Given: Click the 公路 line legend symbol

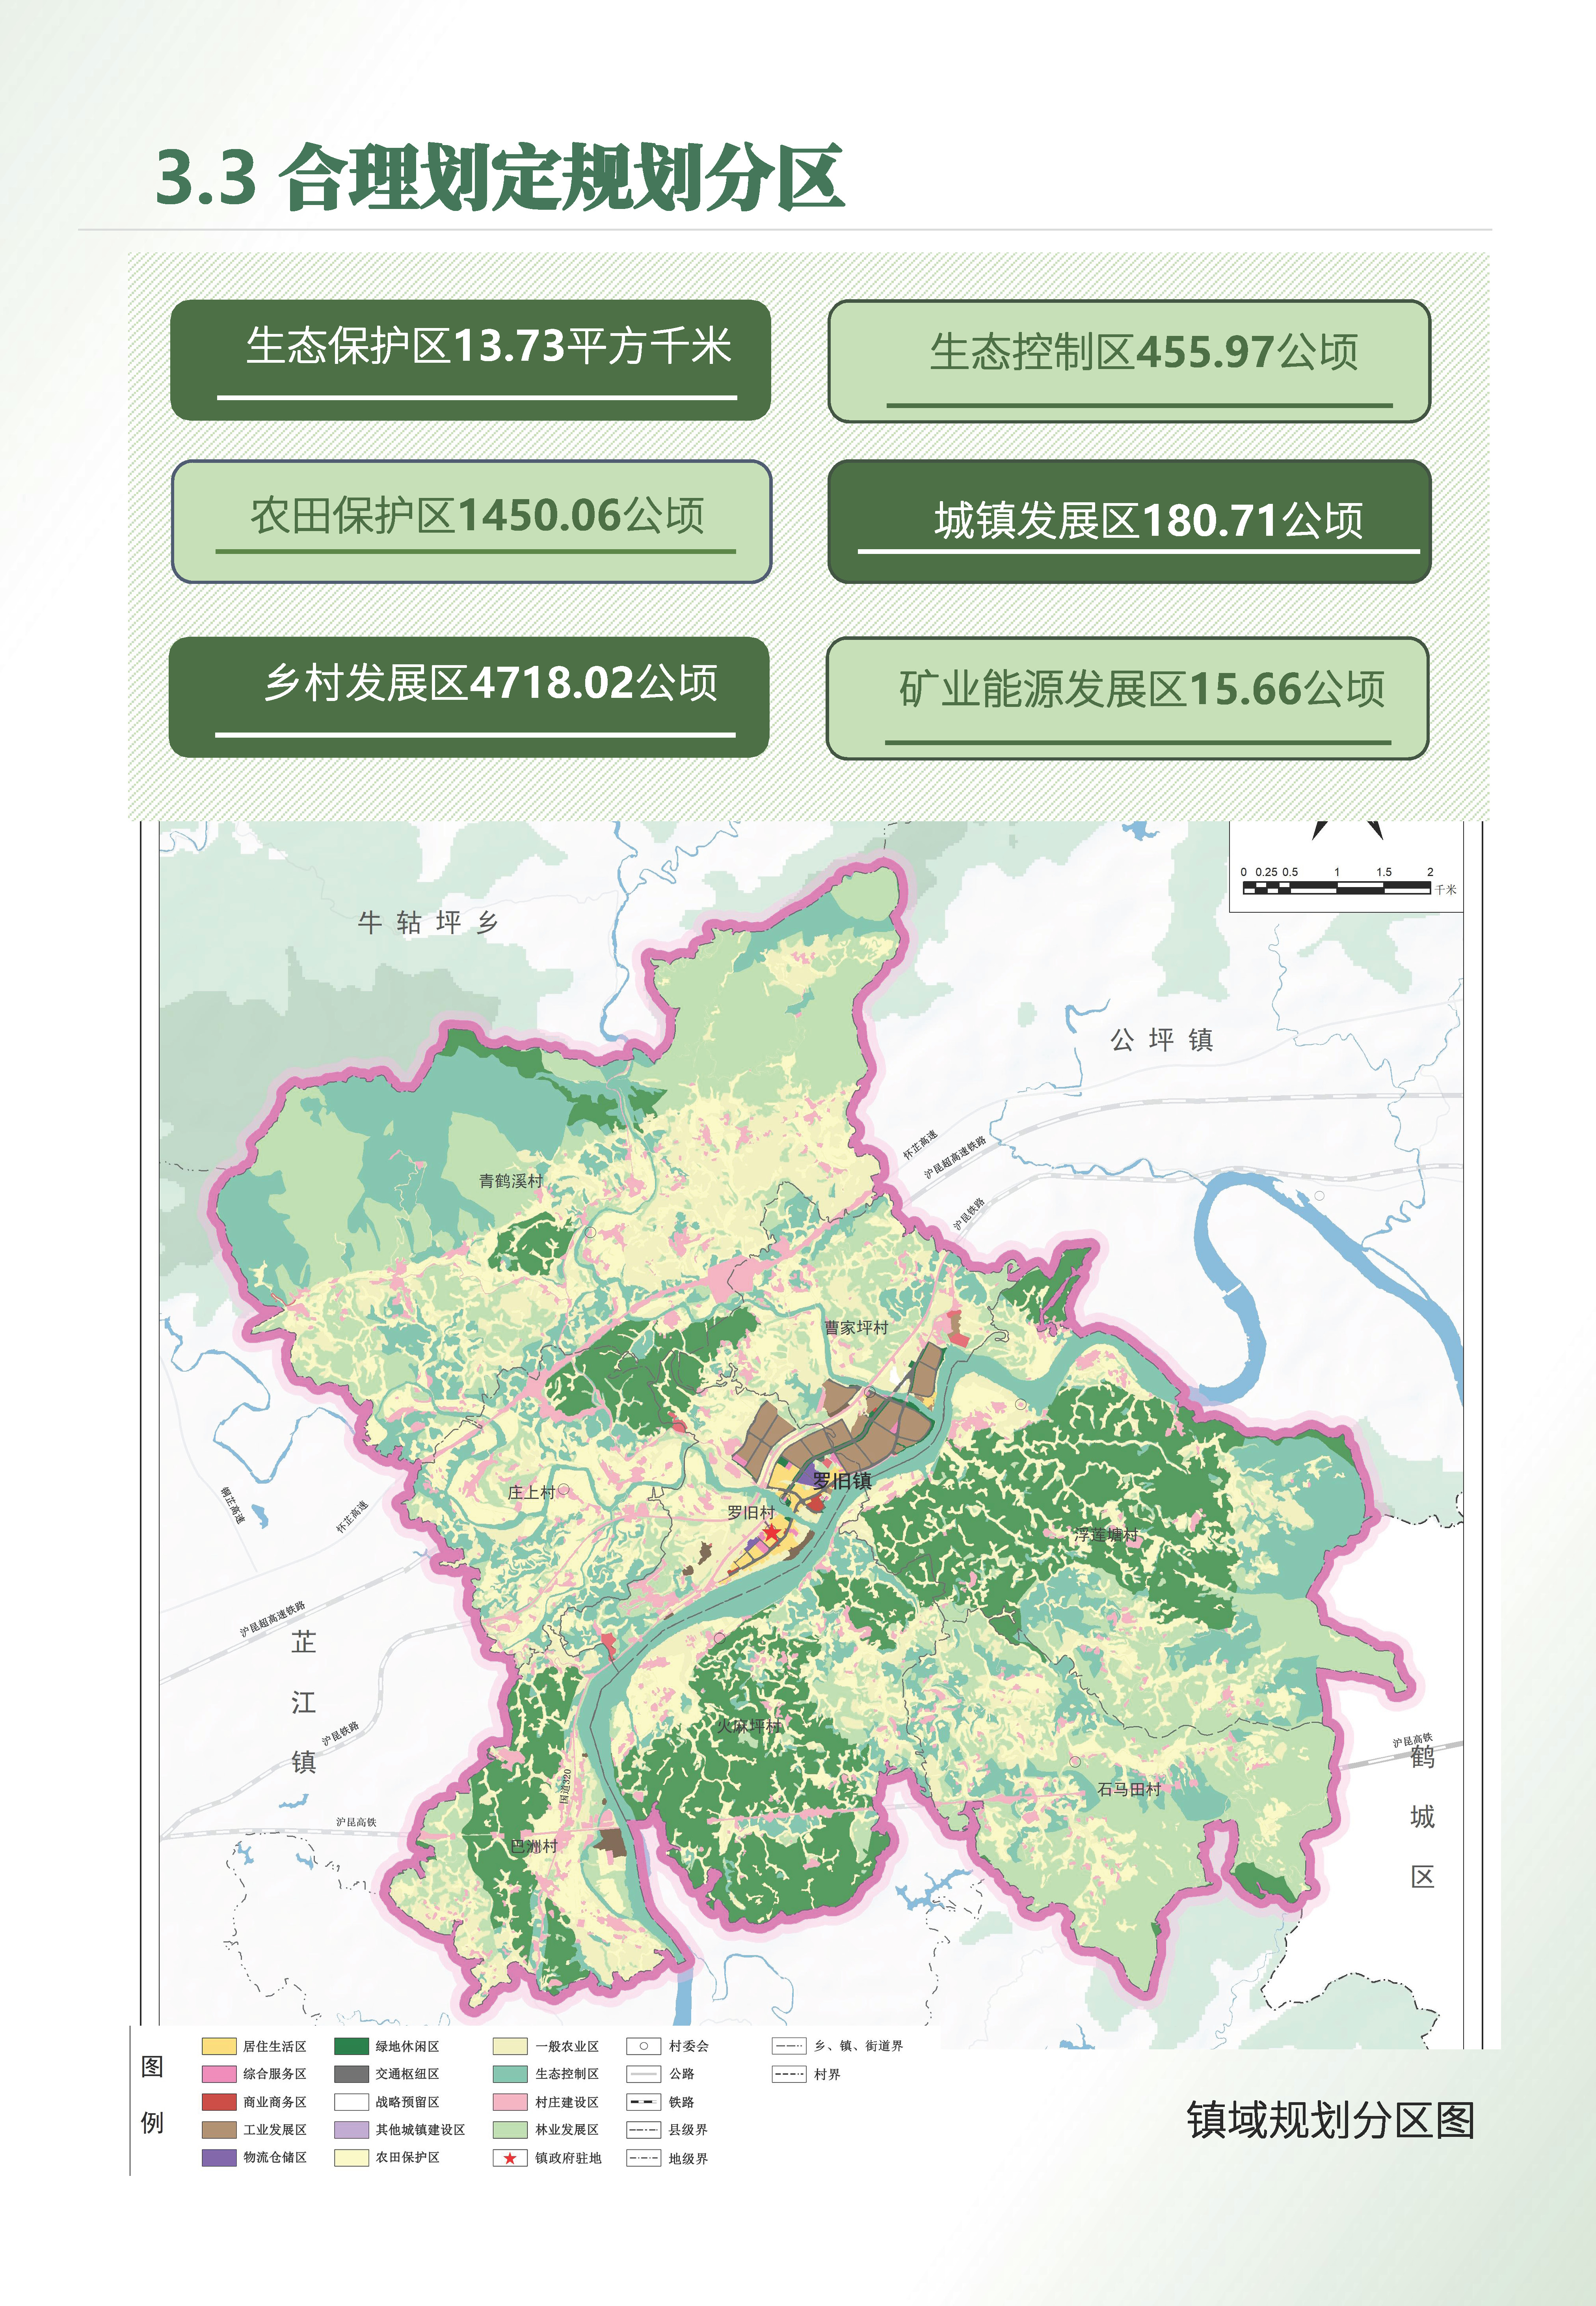Looking at the screenshot, I should click(643, 2074).
